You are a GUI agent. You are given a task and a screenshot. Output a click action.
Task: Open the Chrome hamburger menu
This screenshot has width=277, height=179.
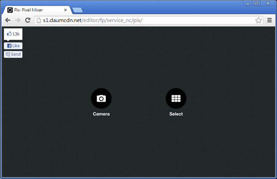pos(270,20)
